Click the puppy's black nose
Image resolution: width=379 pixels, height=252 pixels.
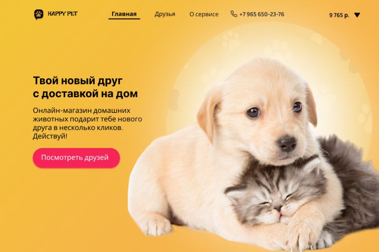point(287,143)
